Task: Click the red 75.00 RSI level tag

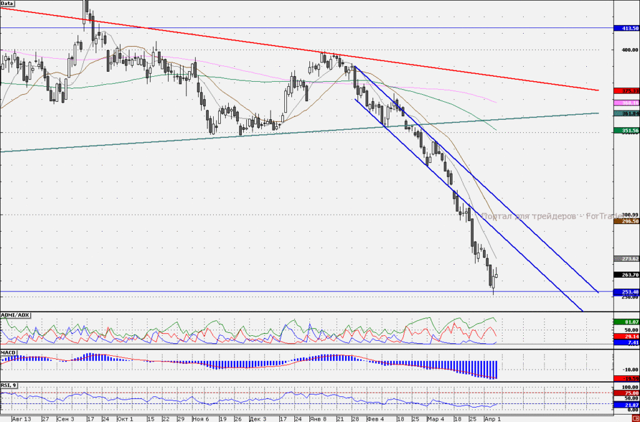Action: click(x=626, y=393)
